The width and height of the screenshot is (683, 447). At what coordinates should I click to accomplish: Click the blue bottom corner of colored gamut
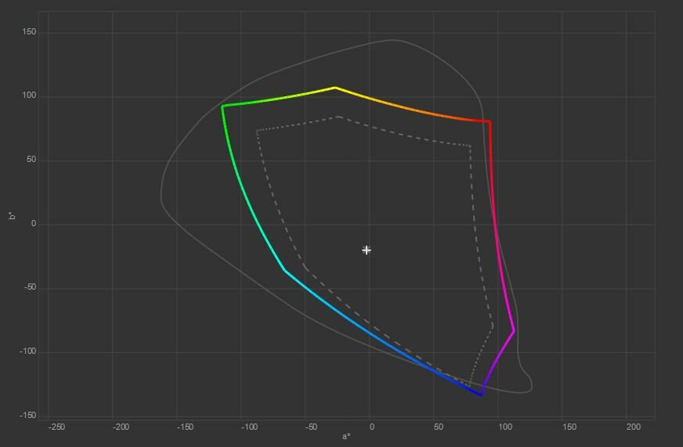(482, 395)
